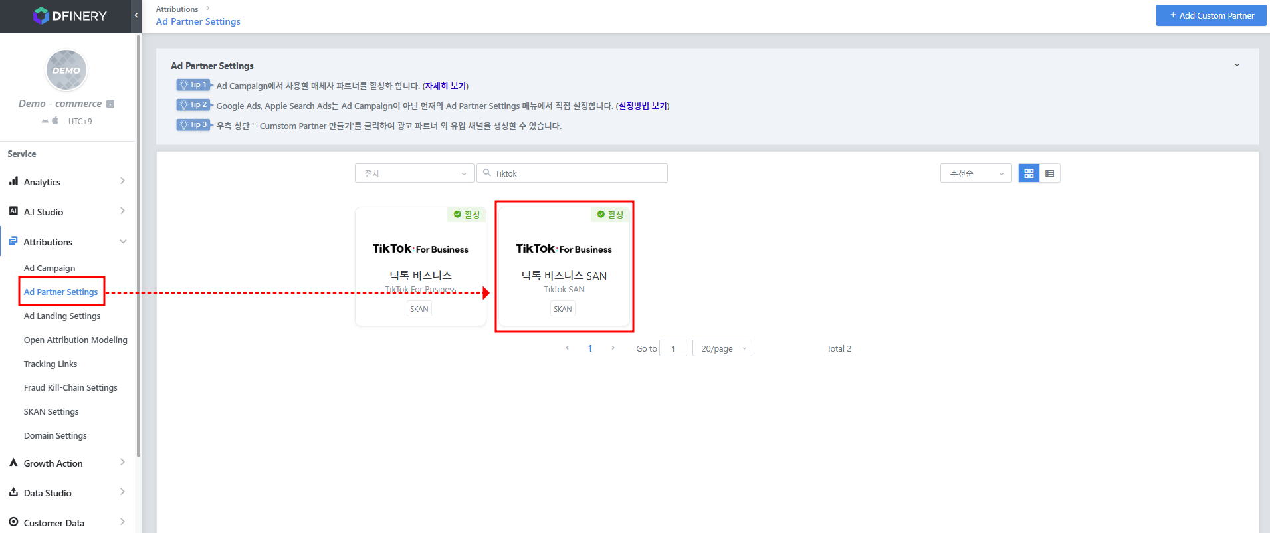The height and width of the screenshot is (533, 1270).
Task: Click the Tip 1 badge
Action: (x=193, y=85)
